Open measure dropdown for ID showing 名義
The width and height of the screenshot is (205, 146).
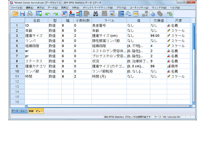pyautogui.click(x=178, y=26)
